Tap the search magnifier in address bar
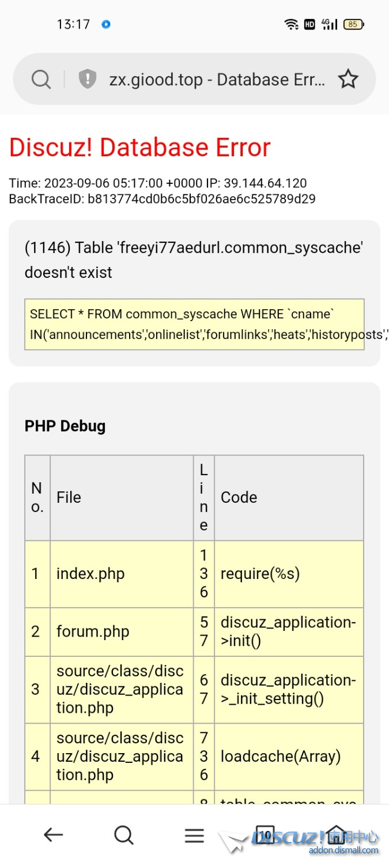The width and height of the screenshot is (389, 865). [x=41, y=79]
